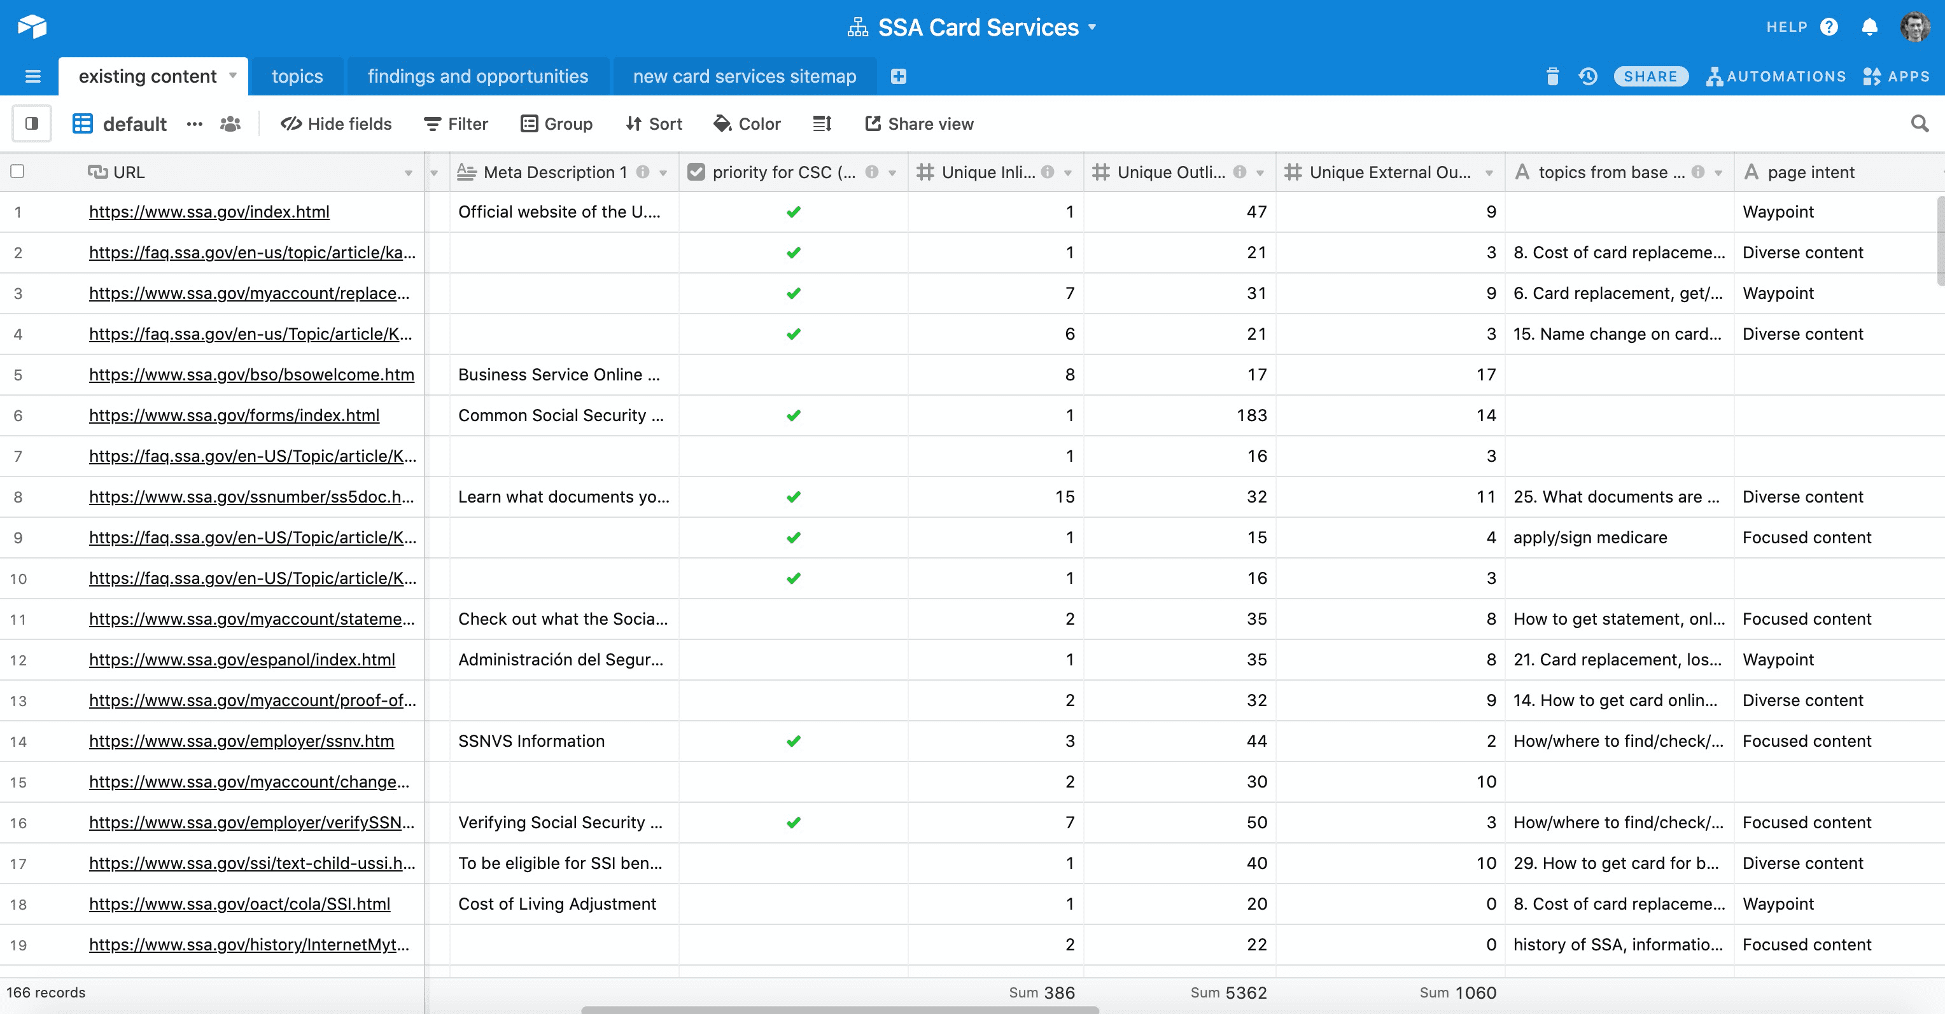Check priority for CSC on row 5
1945x1014 pixels.
[794, 375]
